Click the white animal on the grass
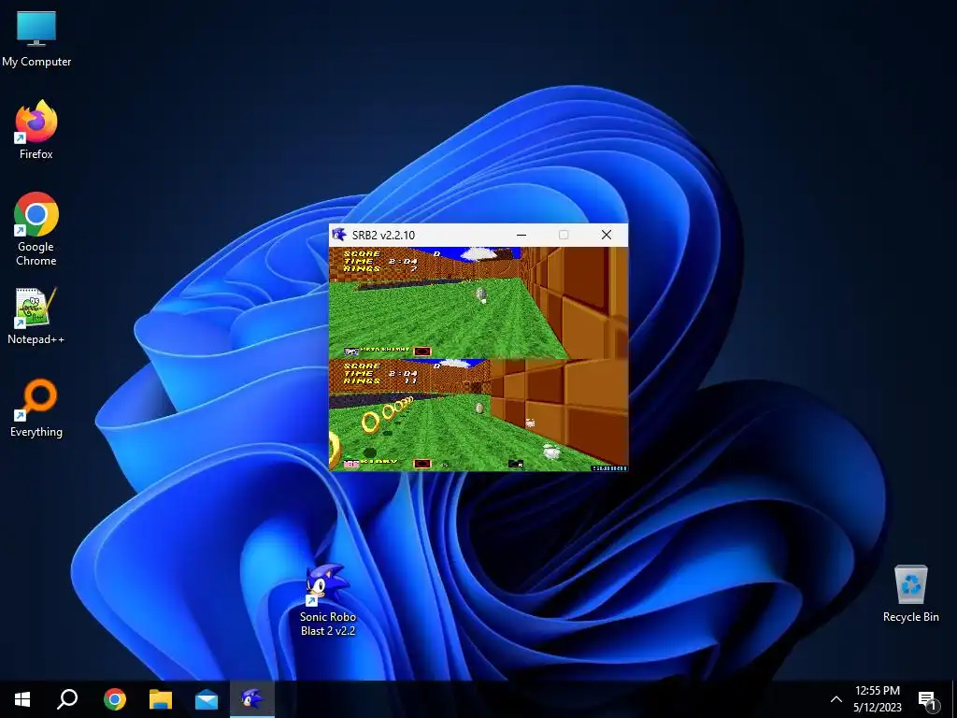This screenshot has height=718, width=957. pos(551,452)
